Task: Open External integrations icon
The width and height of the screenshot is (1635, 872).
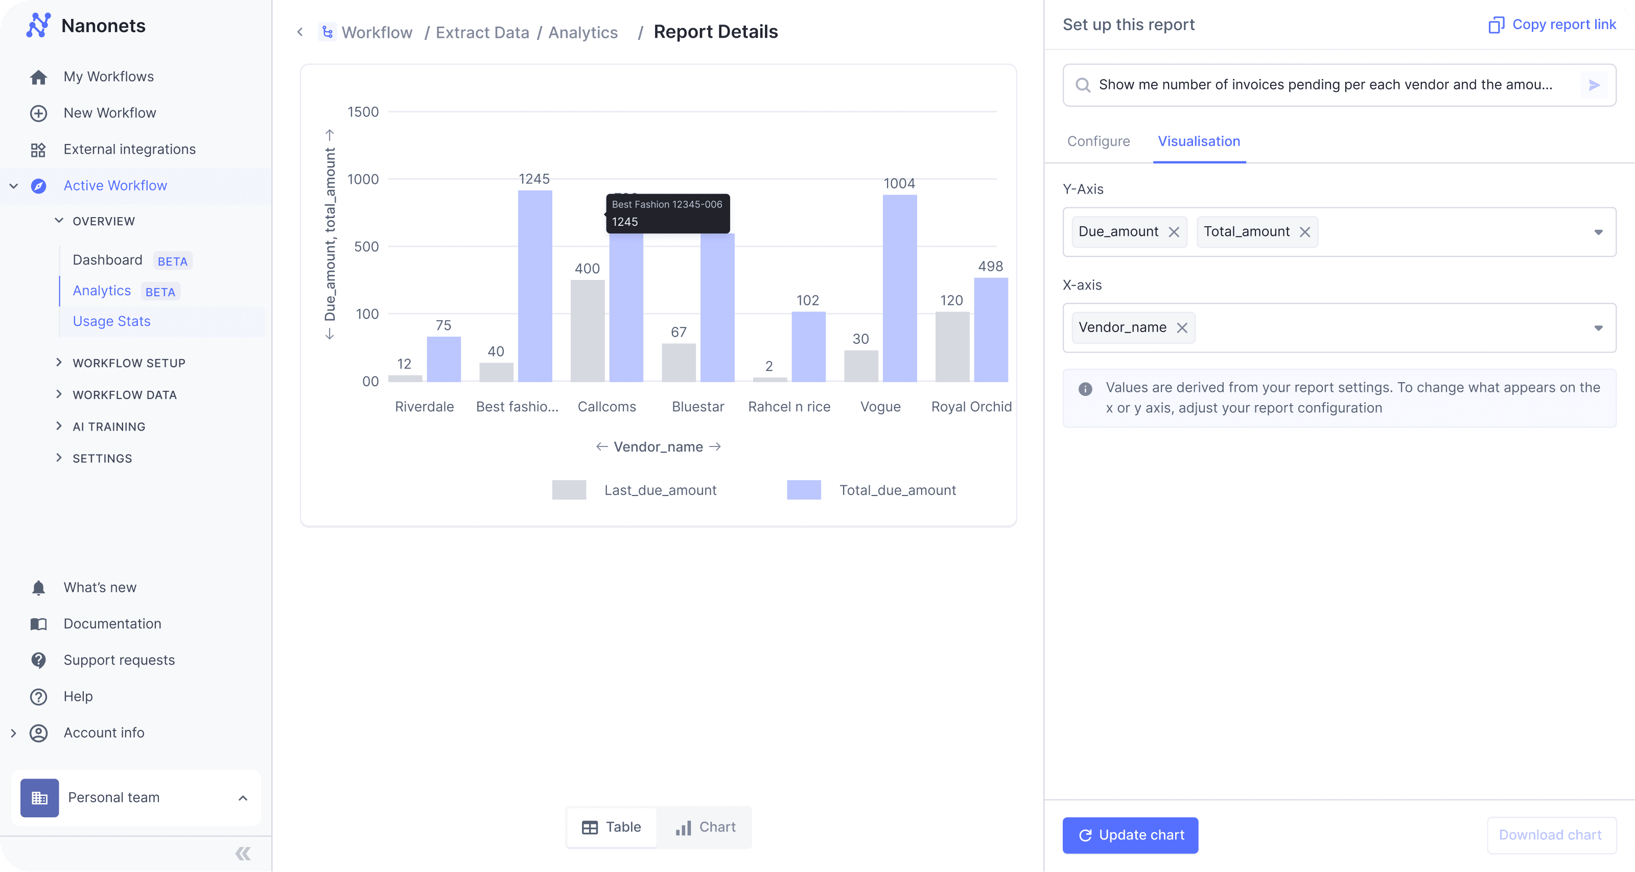Action: click(38, 150)
